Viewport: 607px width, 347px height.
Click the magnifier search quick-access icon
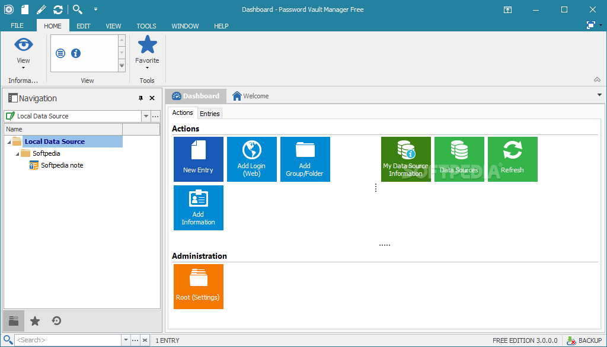(78, 9)
